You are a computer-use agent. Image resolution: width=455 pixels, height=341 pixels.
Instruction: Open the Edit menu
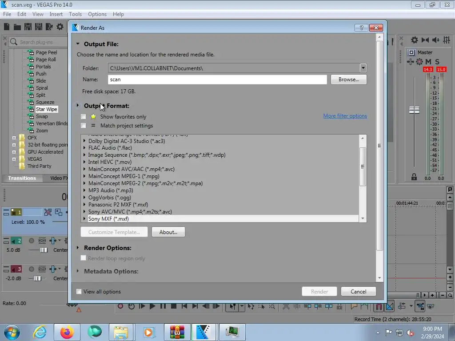(22, 14)
